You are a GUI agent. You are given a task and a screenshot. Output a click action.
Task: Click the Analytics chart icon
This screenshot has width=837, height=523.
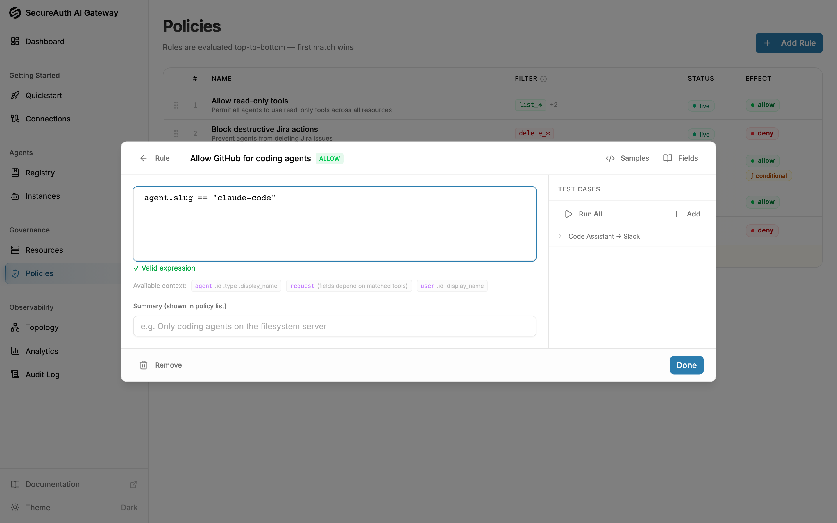(15, 351)
